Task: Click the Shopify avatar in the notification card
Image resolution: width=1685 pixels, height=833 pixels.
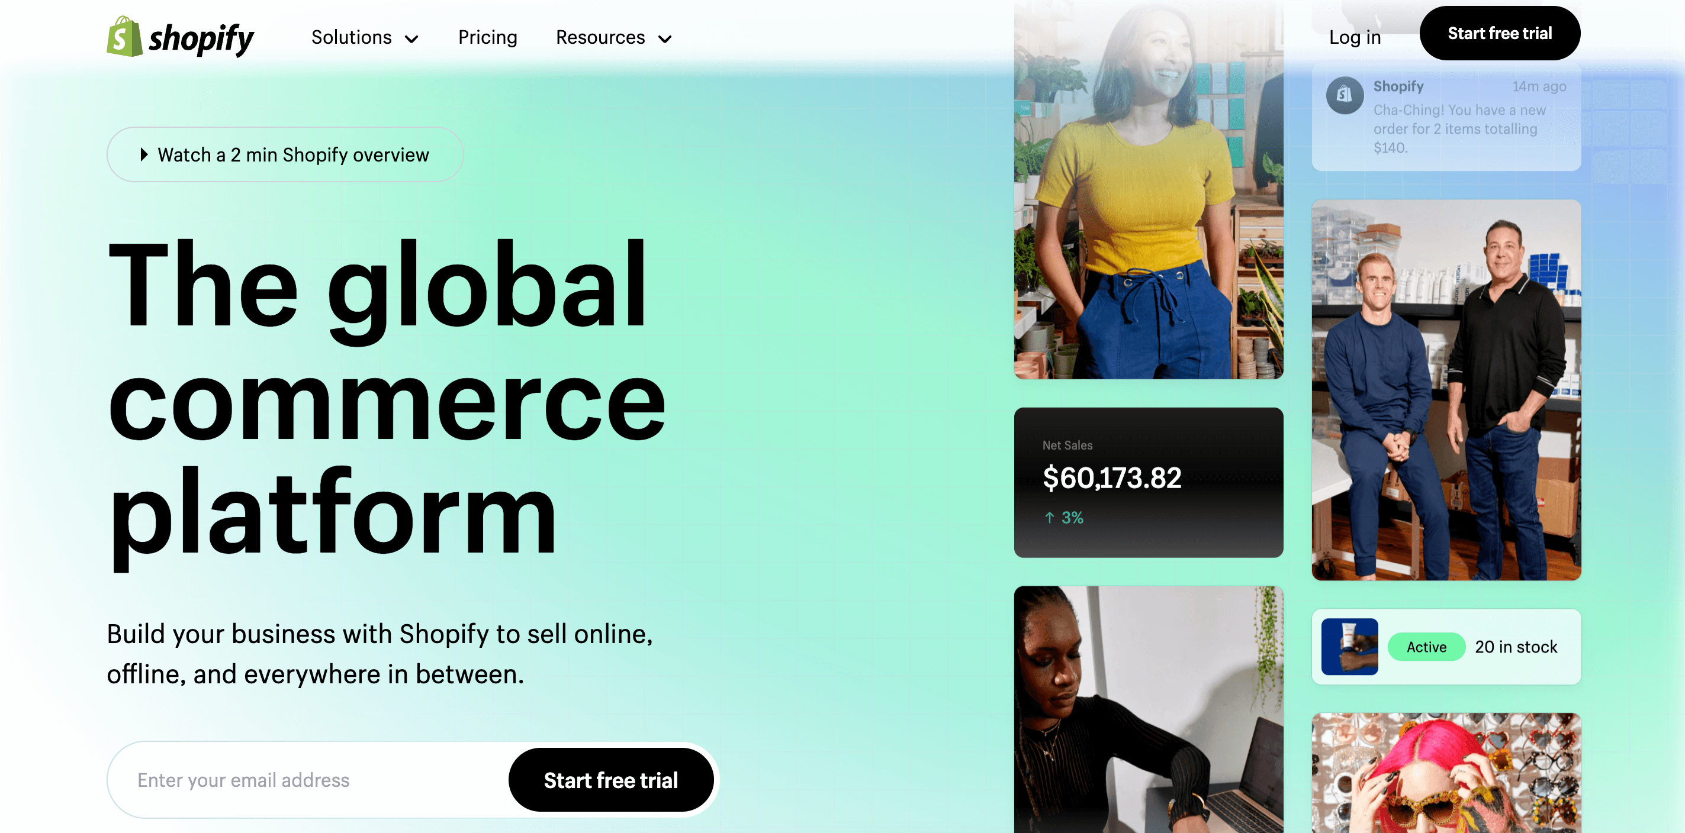Action: pos(1344,95)
